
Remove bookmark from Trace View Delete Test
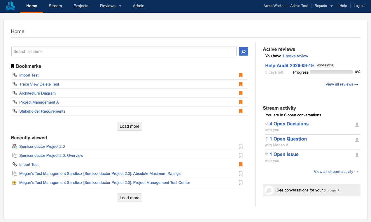(x=241, y=84)
